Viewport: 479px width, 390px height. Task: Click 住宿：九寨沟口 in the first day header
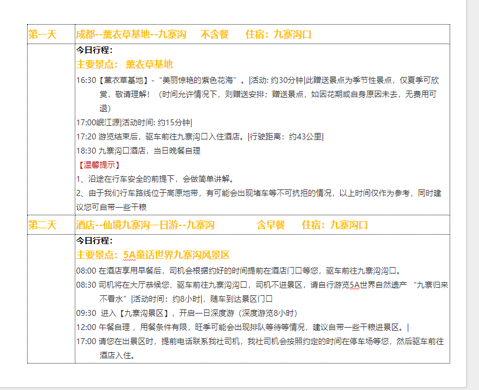[278, 35]
